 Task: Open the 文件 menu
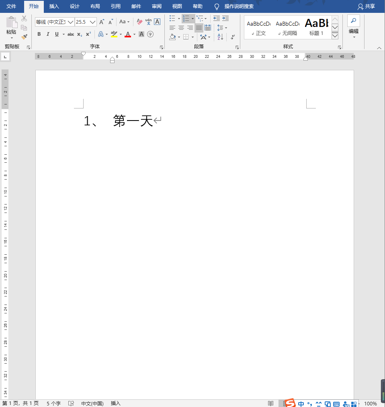point(12,6)
